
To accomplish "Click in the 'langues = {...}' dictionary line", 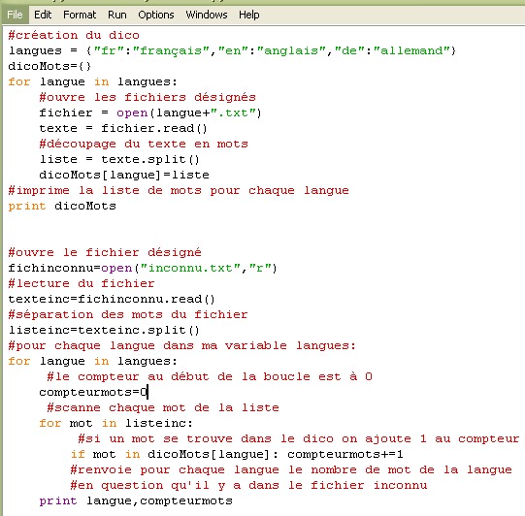I will (x=232, y=50).
